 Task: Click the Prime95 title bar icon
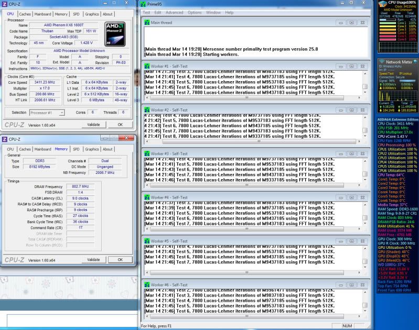point(144,4)
